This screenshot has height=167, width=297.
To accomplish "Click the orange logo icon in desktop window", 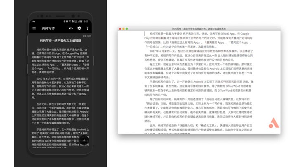I will coord(274,123).
